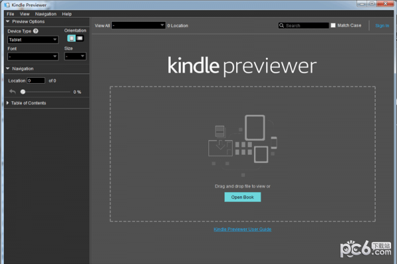
Task: Open the View All dropdown
Action: click(138, 25)
